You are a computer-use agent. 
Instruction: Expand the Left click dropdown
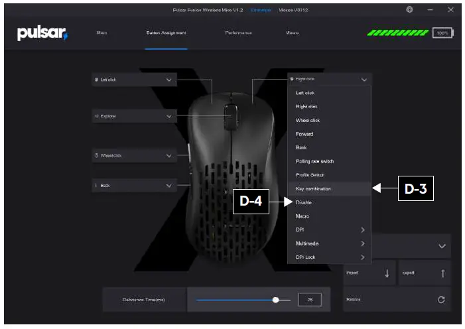[135, 80]
